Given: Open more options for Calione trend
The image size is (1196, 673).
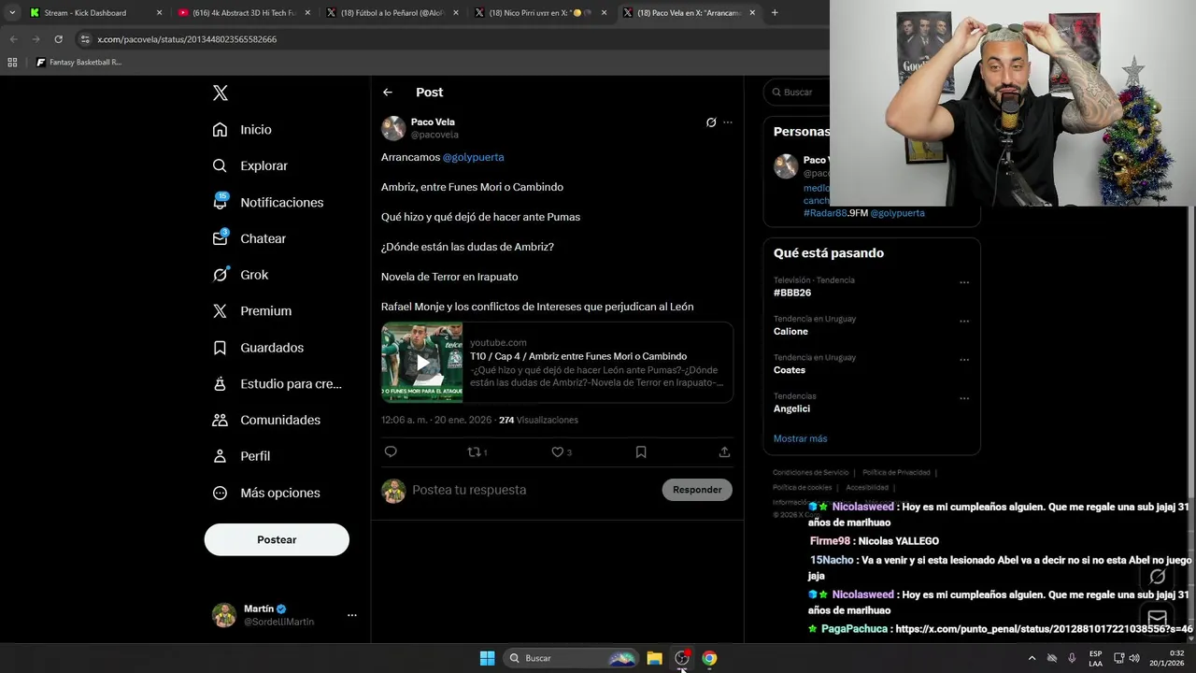Looking at the screenshot, I should 964,321.
